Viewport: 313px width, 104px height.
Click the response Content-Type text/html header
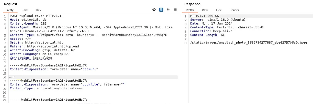coord(227,27)
